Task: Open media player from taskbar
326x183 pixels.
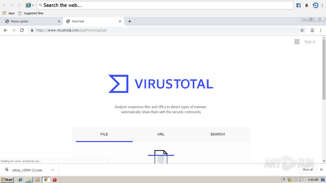Action: [x=37, y=180]
